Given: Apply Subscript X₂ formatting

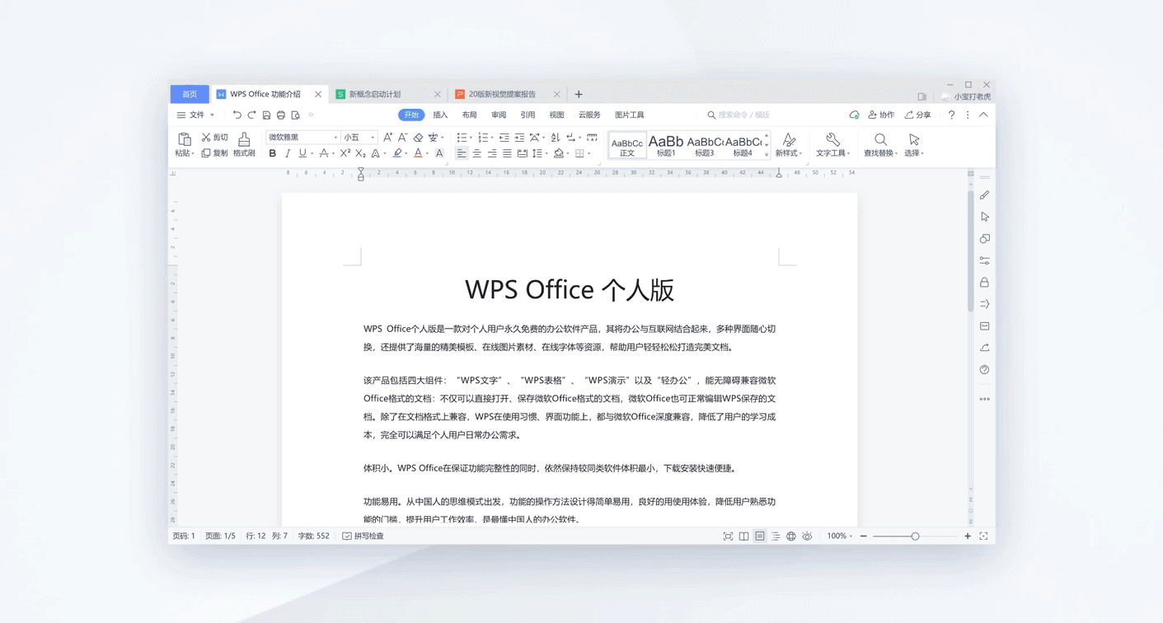Looking at the screenshot, I should tap(360, 153).
